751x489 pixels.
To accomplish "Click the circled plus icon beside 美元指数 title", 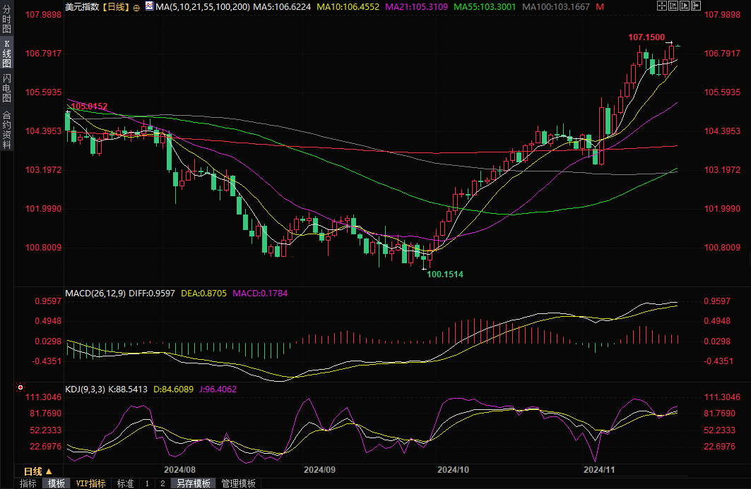I will point(137,7).
